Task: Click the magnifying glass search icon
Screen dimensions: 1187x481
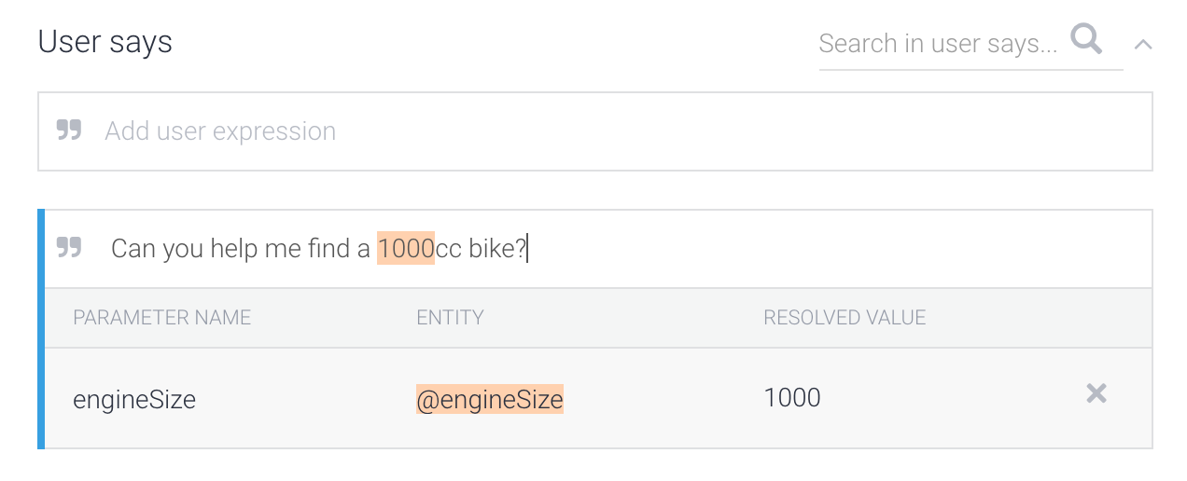Action: click(x=1086, y=40)
